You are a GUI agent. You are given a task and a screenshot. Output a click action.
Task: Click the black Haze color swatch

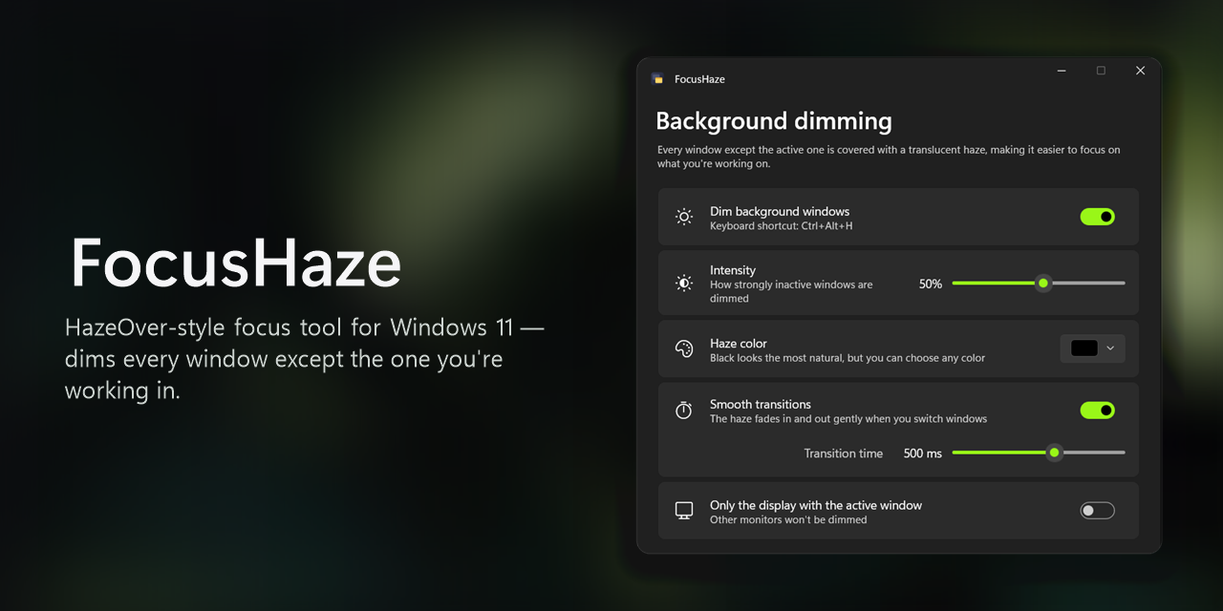coord(1084,348)
